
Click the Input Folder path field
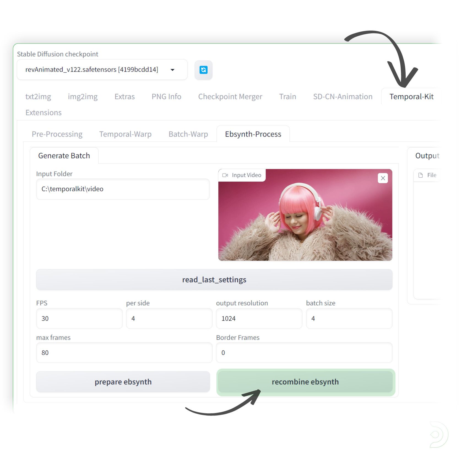123,189
